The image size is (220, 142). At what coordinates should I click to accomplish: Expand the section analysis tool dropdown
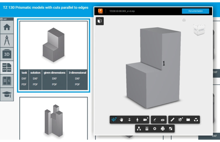coord(180,120)
